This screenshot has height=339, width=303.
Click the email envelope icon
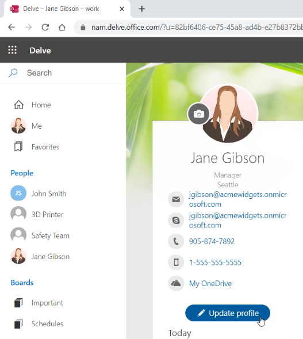point(176,199)
